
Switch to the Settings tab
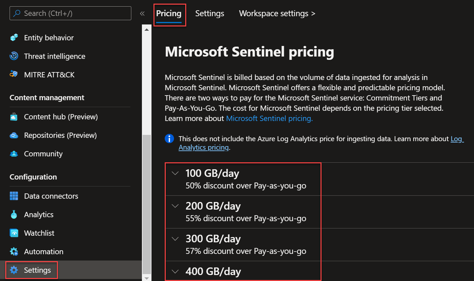209,13
